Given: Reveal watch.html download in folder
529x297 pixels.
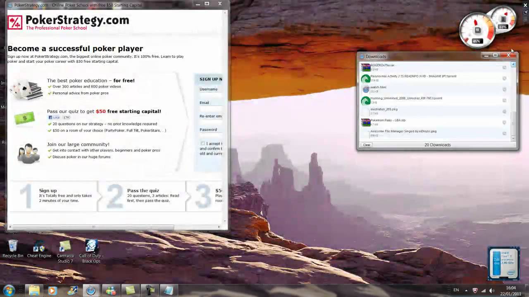Looking at the screenshot, I should tap(504, 90).
